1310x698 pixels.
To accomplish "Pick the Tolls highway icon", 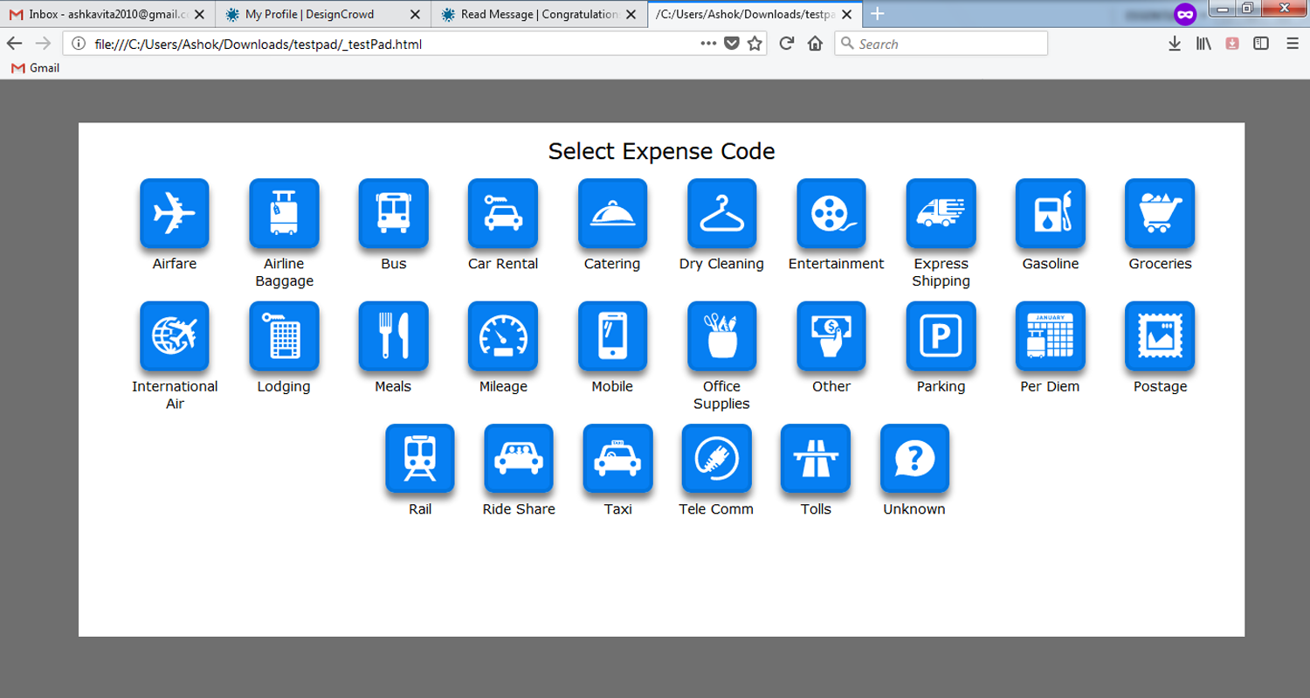I will tap(815, 459).
